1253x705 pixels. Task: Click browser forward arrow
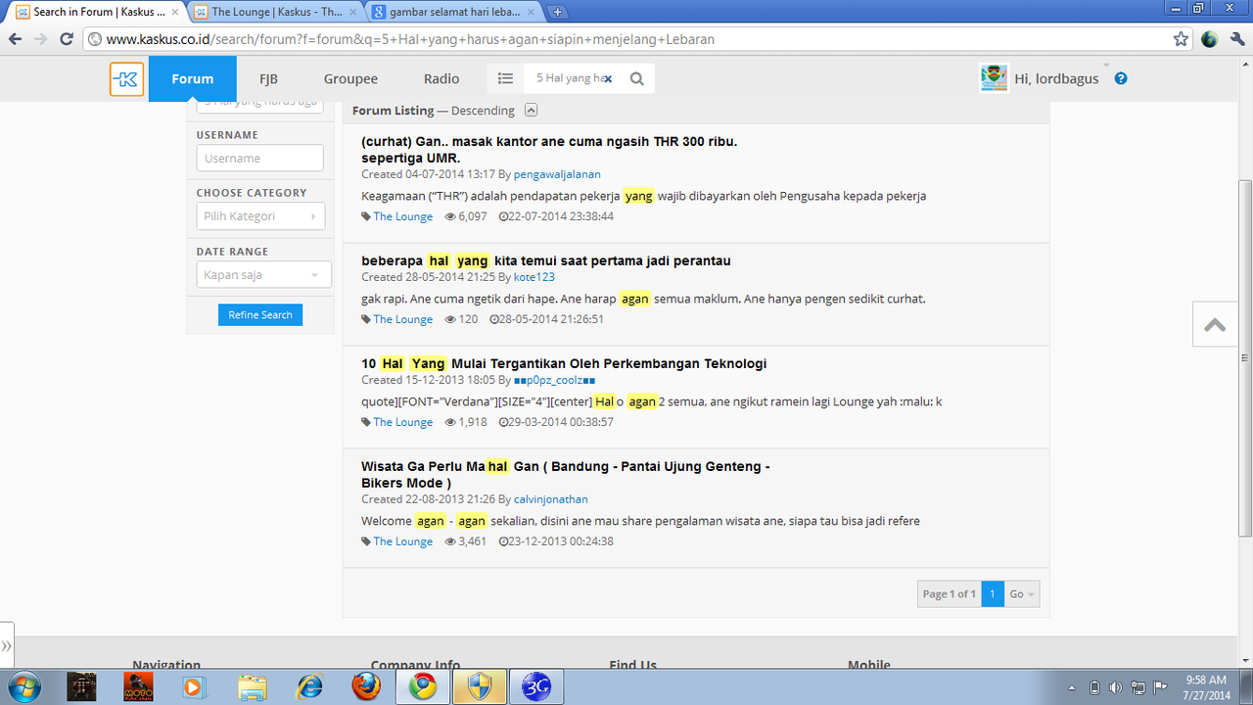click(40, 39)
